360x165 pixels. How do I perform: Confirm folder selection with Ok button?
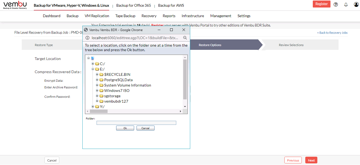point(125,128)
